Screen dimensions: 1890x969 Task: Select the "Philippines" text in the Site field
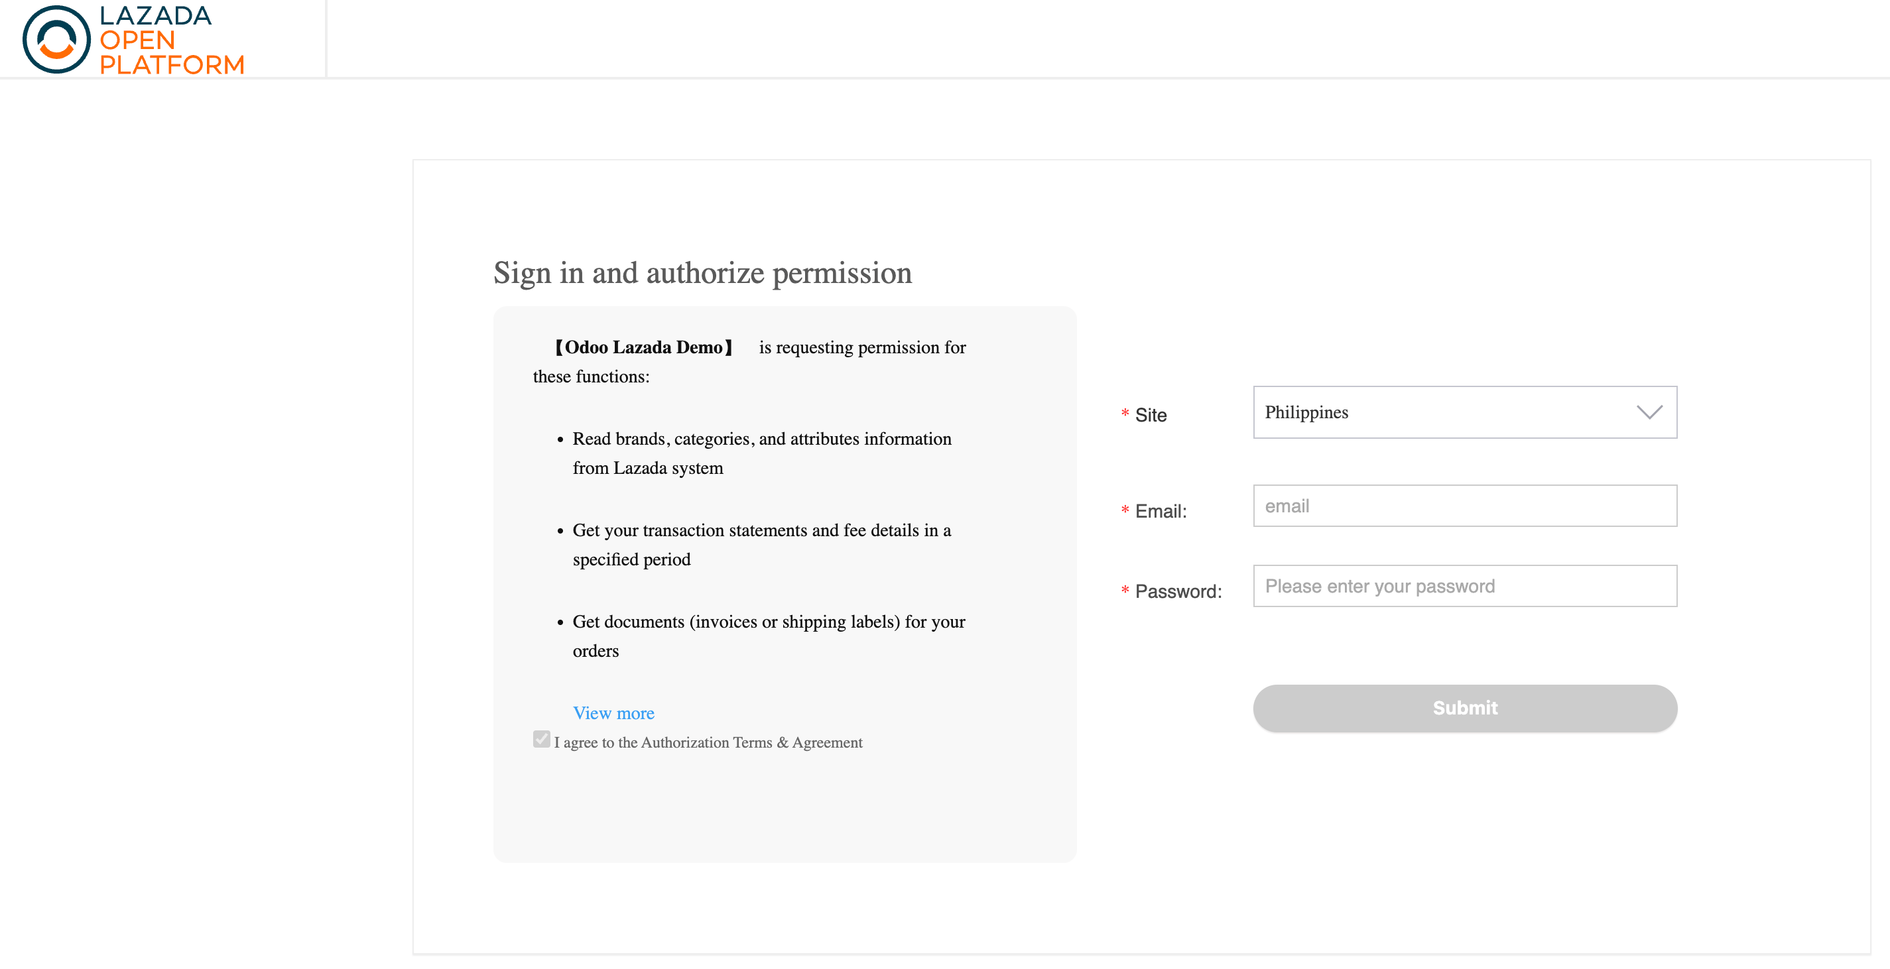pyautogui.click(x=1306, y=412)
